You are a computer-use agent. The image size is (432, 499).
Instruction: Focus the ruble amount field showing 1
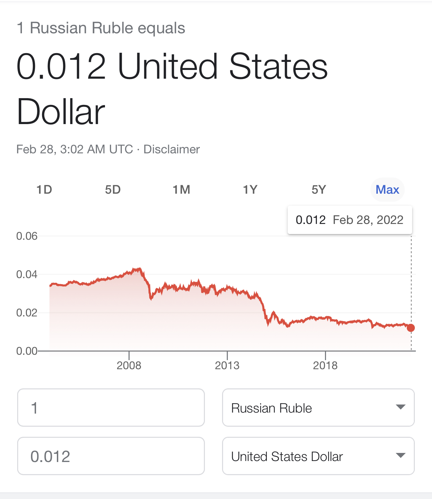click(111, 408)
